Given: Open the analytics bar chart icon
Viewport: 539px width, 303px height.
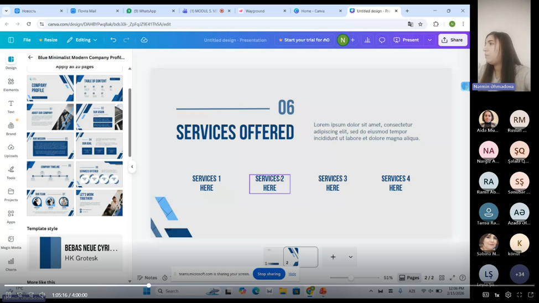Looking at the screenshot, I should click(x=367, y=40).
